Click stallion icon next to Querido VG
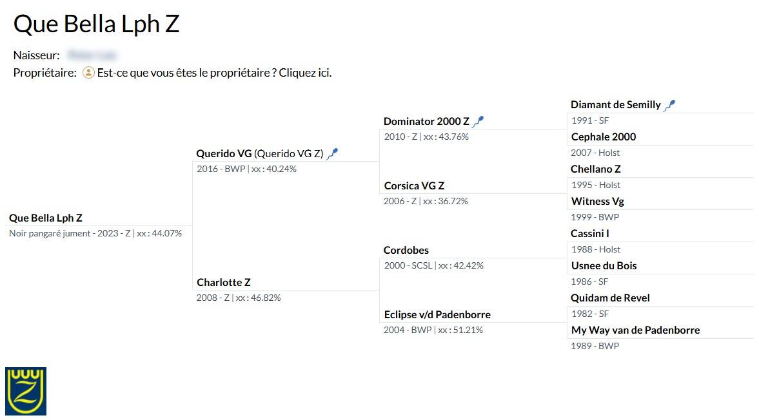 (x=332, y=153)
